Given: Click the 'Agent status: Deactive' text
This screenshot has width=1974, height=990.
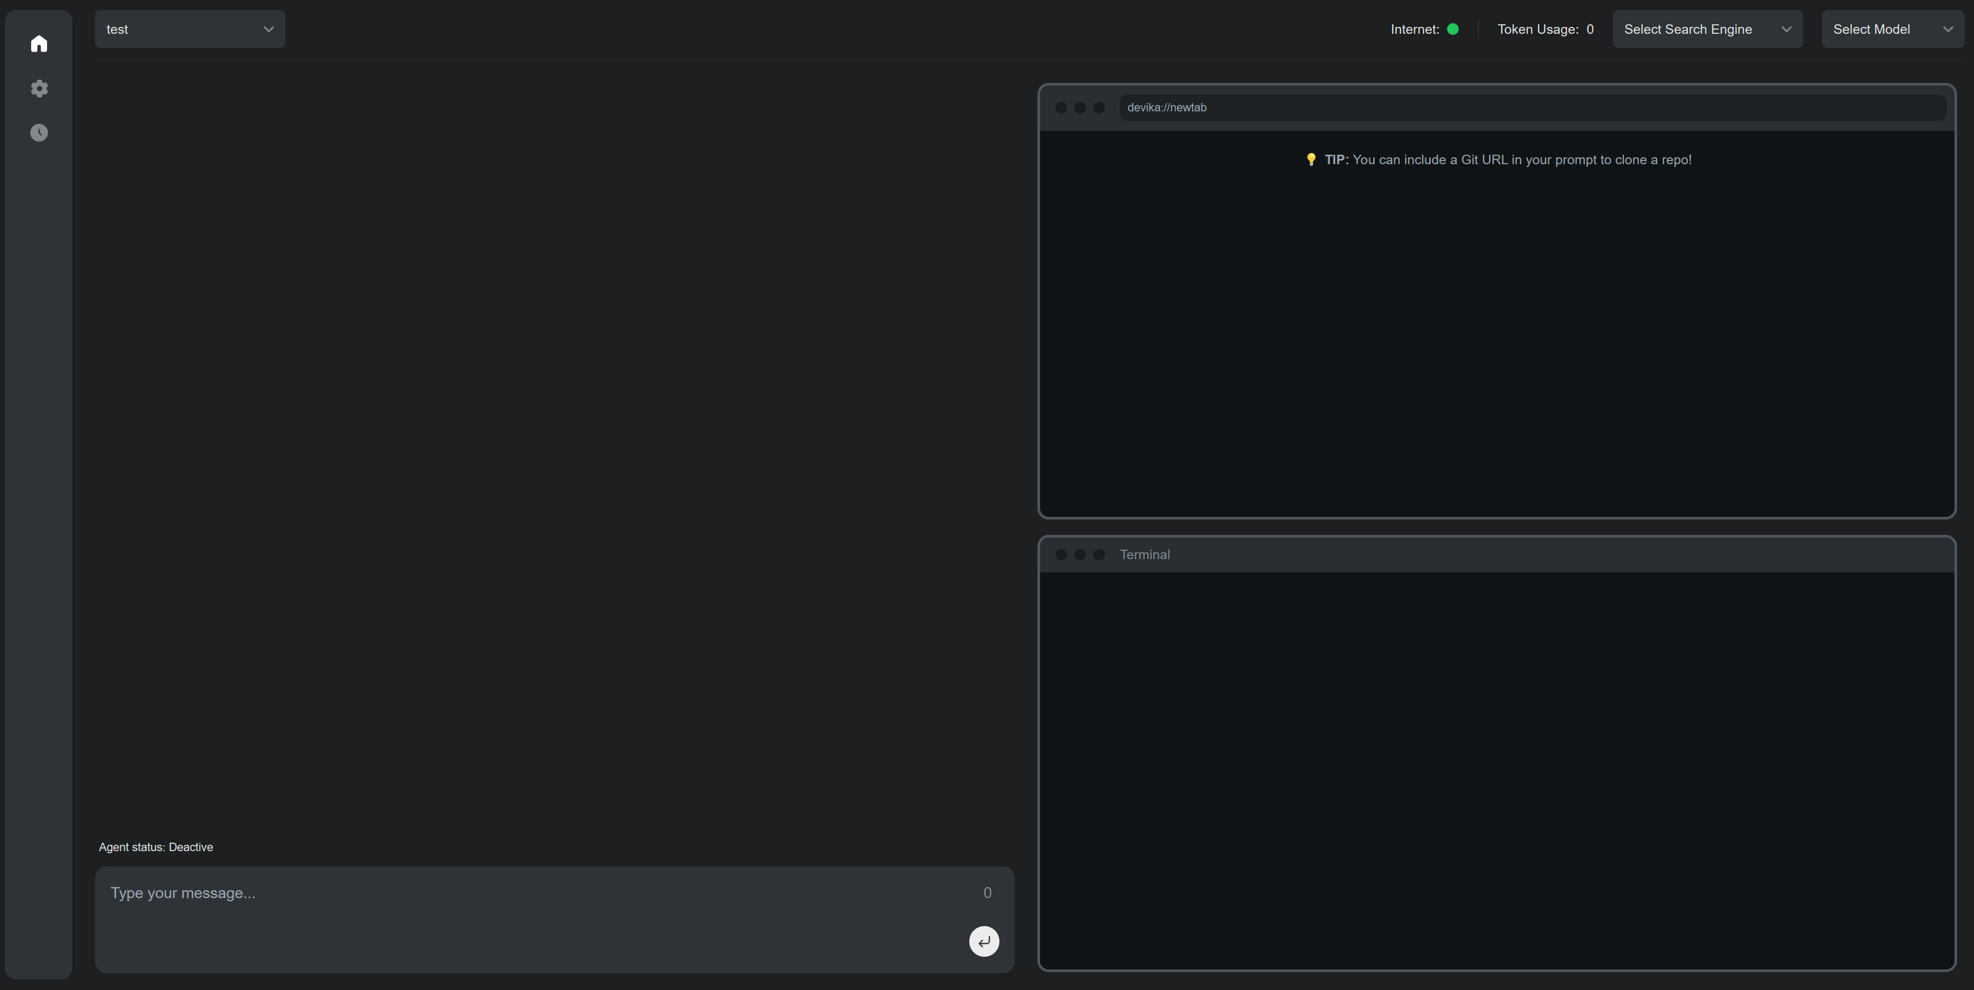Looking at the screenshot, I should point(156,847).
